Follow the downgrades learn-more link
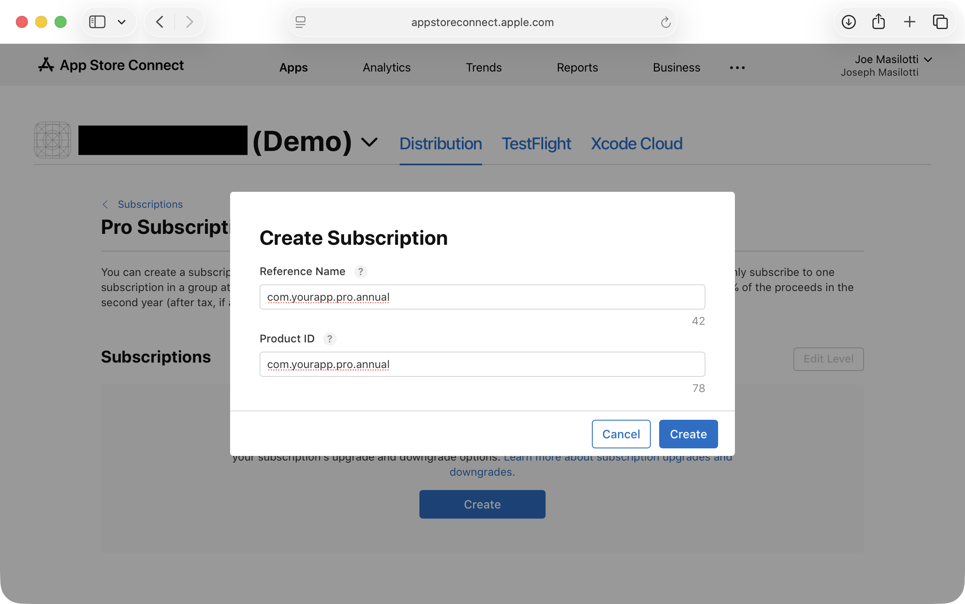 (482, 472)
